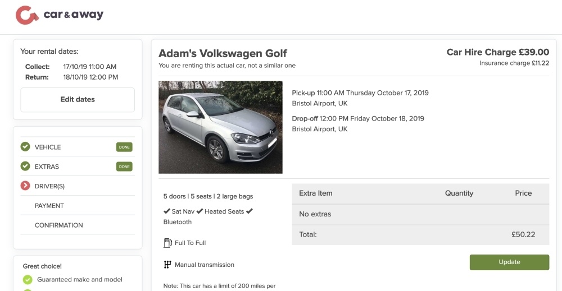
Task: Open the VEHICLE step
Action: coord(48,147)
